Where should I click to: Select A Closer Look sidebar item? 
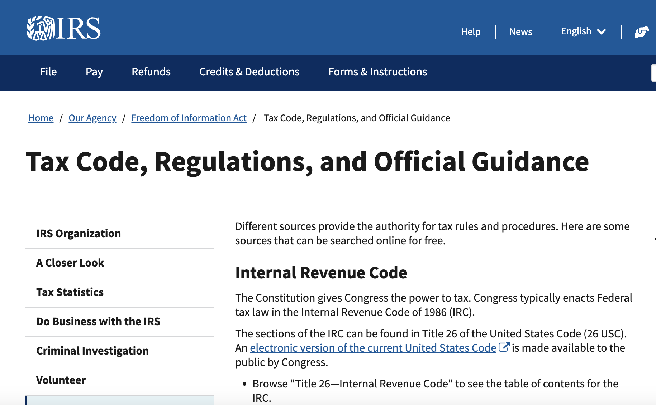coord(70,263)
